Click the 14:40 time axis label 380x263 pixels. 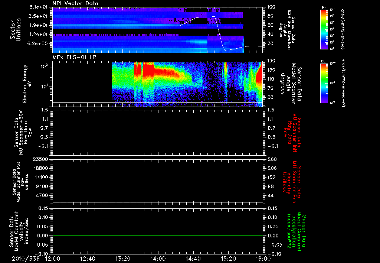[x=193, y=259]
